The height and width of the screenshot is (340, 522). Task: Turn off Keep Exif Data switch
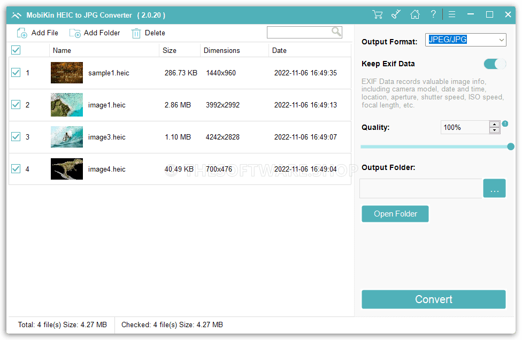click(x=495, y=64)
